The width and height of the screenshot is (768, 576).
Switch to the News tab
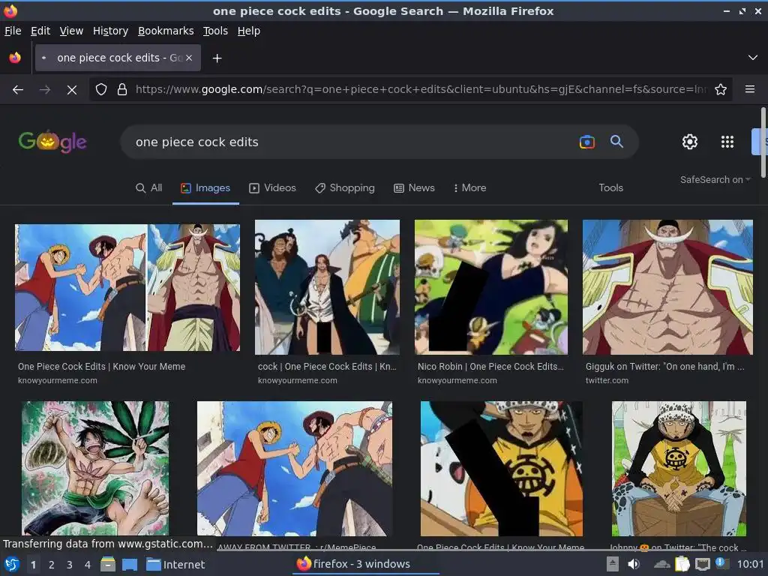[x=414, y=188]
